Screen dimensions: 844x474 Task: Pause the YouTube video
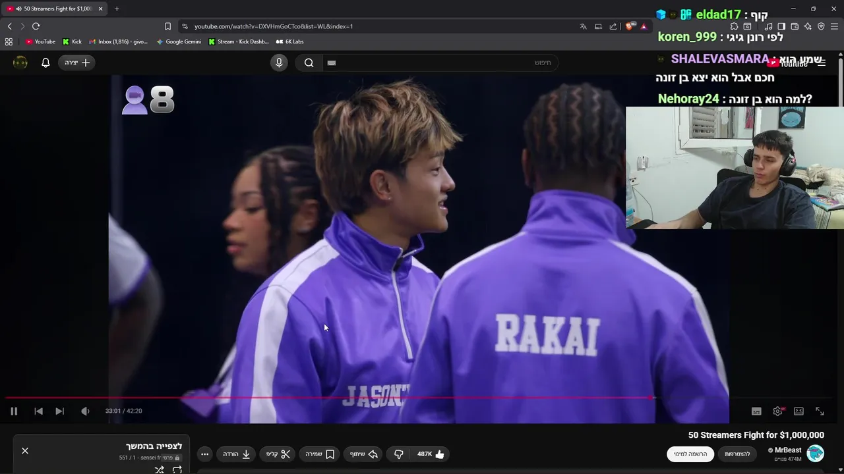(x=14, y=411)
